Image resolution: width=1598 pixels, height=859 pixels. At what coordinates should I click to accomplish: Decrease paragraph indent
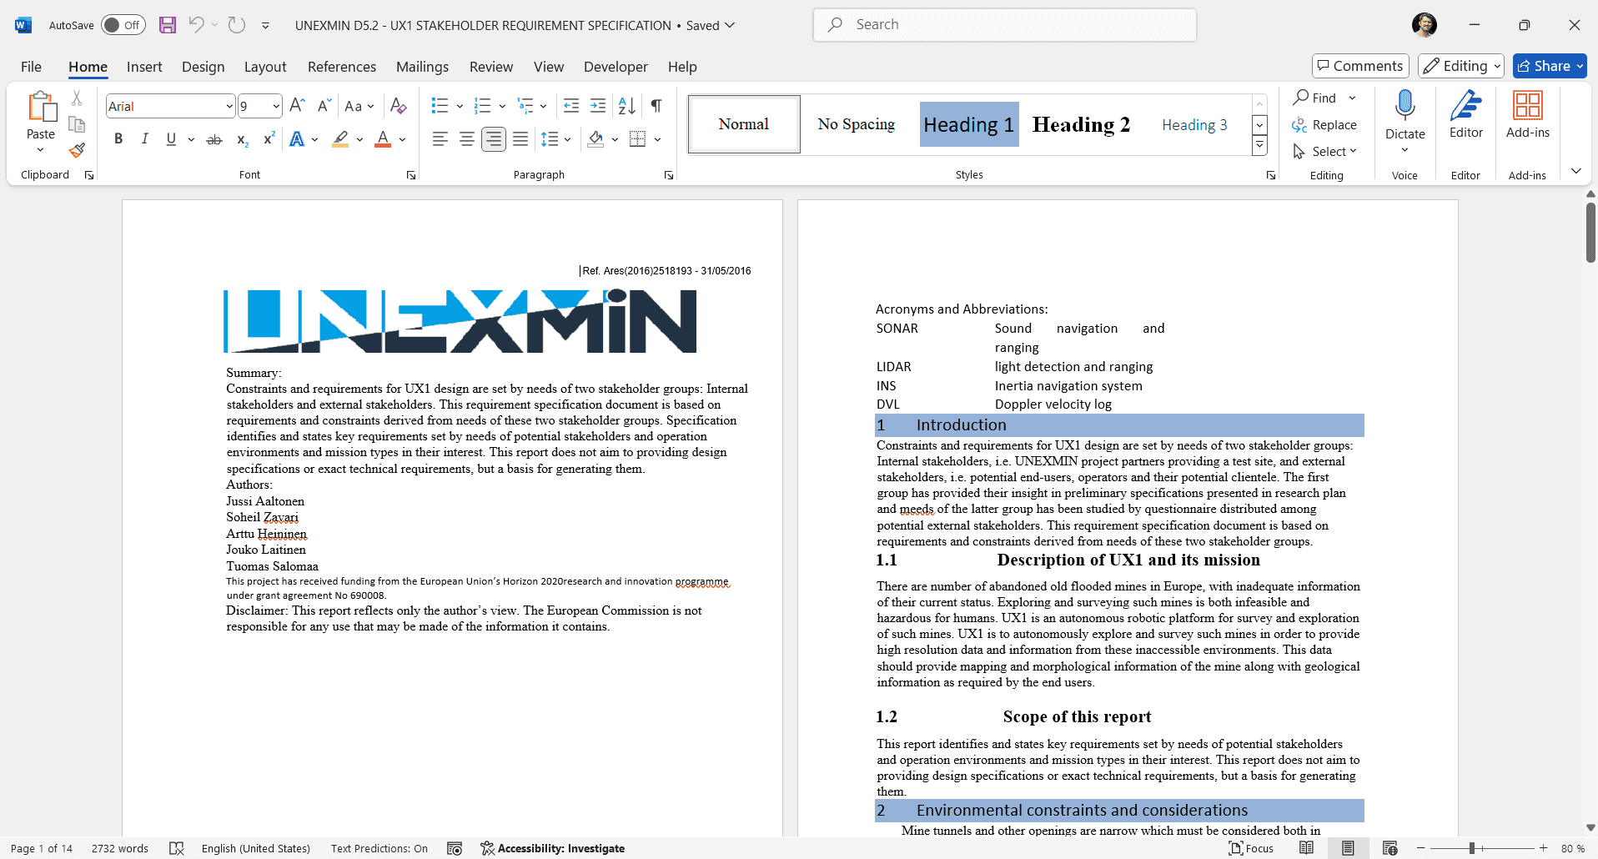pos(571,106)
